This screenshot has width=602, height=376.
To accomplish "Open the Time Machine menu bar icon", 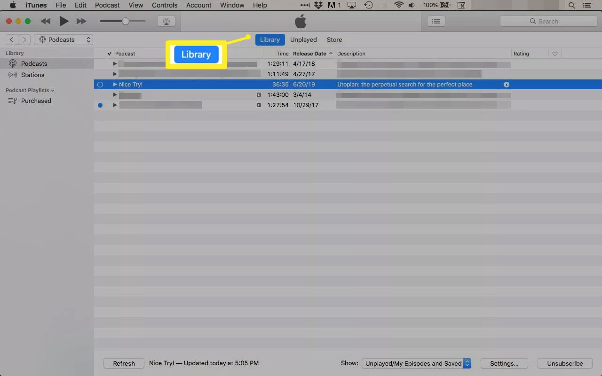I will coord(369,5).
